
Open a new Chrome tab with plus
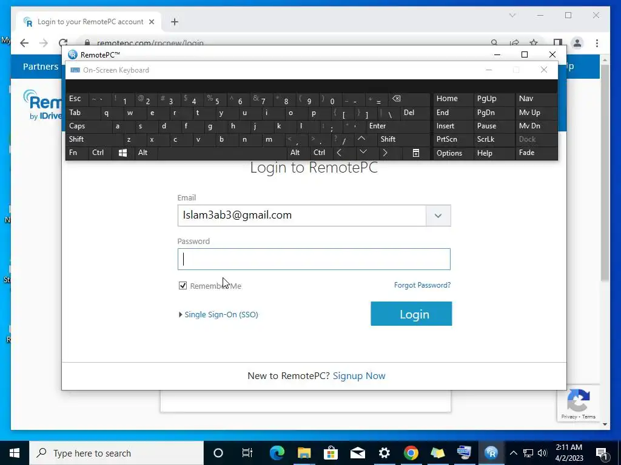175,22
